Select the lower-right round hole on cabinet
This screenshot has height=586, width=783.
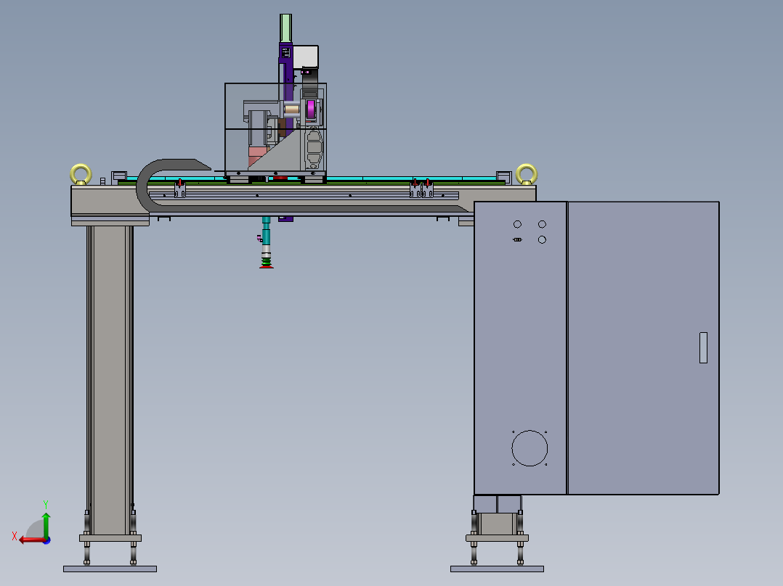542,239
